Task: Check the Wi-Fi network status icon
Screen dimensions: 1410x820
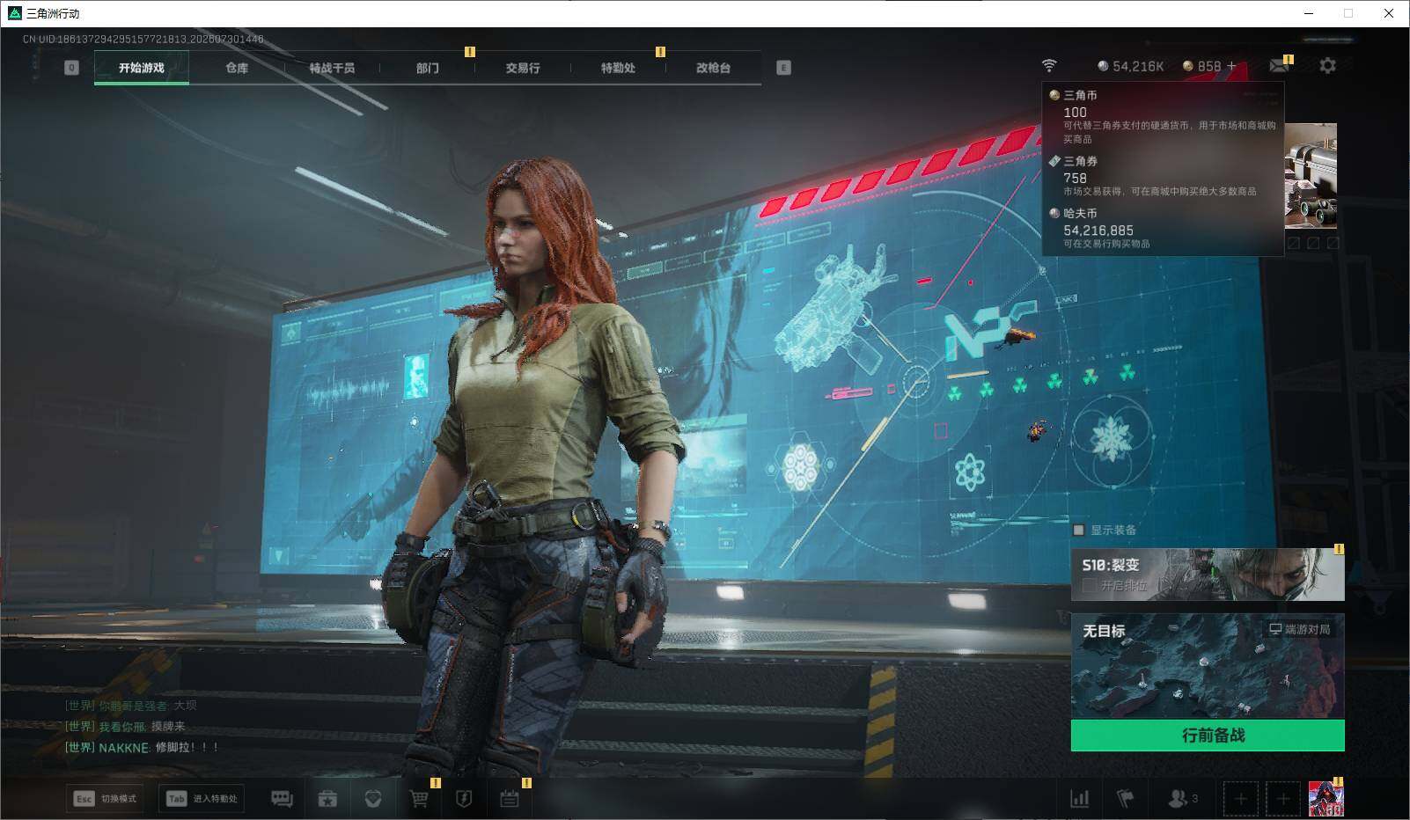Action: (1049, 66)
